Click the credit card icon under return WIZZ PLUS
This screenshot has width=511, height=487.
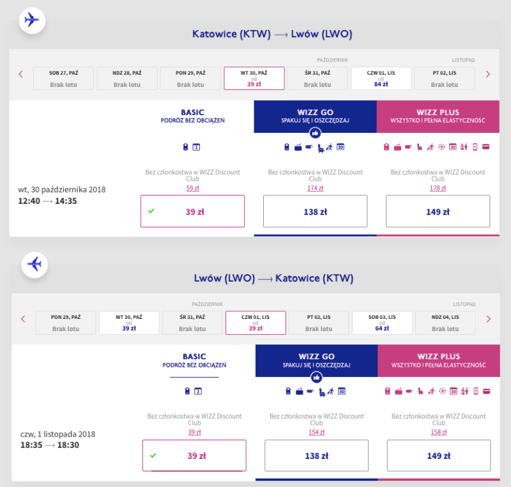click(487, 391)
